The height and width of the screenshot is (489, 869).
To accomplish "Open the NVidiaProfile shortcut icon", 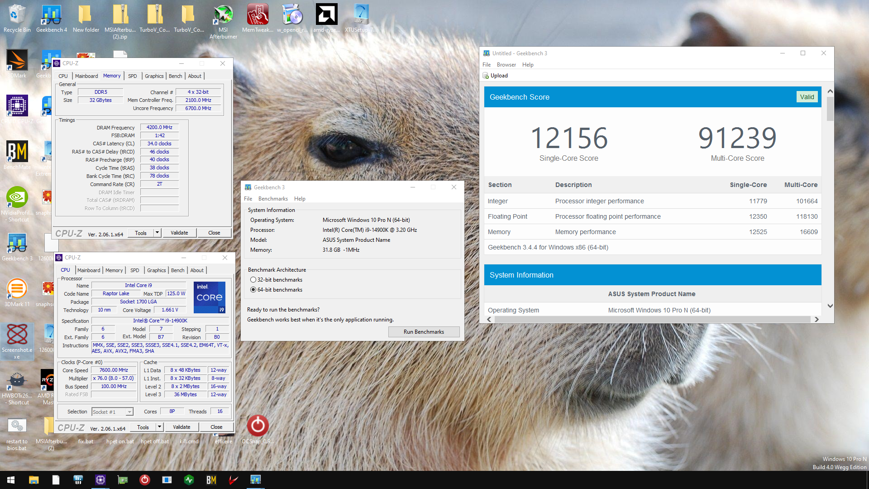I will pyautogui.click(x=17, y=204).
